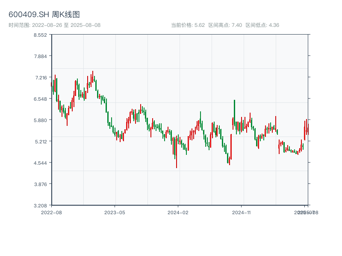Click the 8.552 y-axis label
This screenshot has height=256, width=342.
(x=41, y=35)
